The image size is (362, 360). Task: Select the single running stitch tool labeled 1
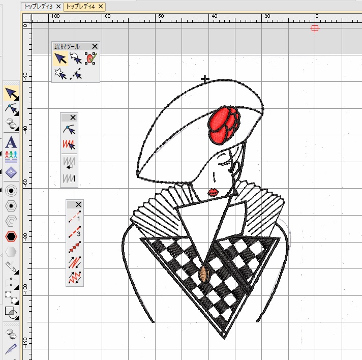[x=75, y=217]
